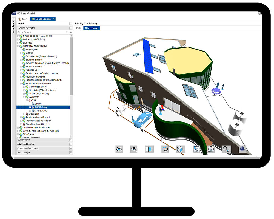Open the section split view tool
The width and height of the screenshot is (274, 219).
pyautogui.click(x=149, y=149)
